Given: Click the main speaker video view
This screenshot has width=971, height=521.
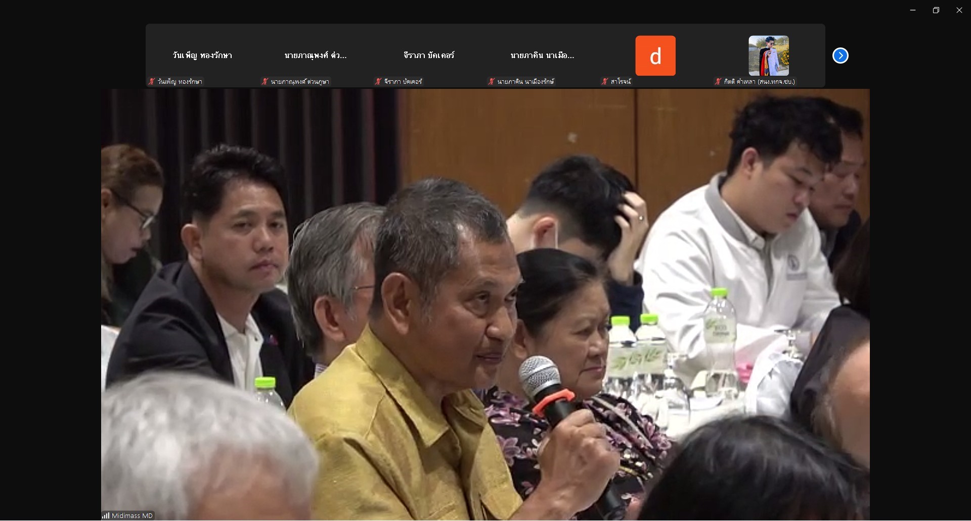Looking at the screenshot, I should (x=485, y=304).
